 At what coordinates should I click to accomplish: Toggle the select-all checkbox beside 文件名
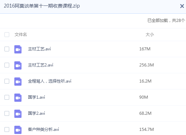pos(7,35)
